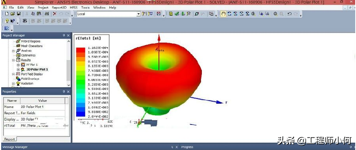Collapse the Analysis tree node
The height and width of the screenshot is (150, 356).
pos(13,51)
